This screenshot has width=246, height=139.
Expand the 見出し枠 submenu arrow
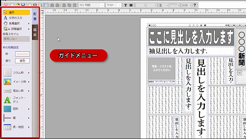tap(29, 91)
